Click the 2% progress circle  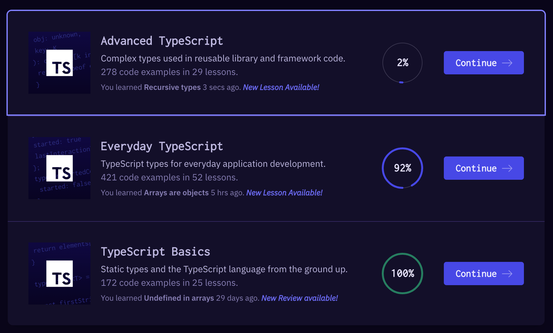coord(402,63)
